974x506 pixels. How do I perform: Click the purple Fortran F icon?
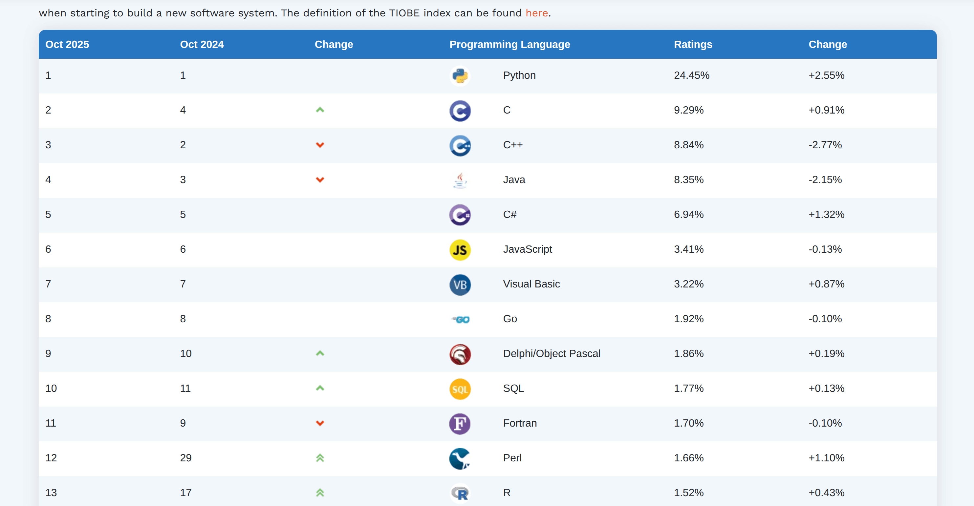pos(460,424)
